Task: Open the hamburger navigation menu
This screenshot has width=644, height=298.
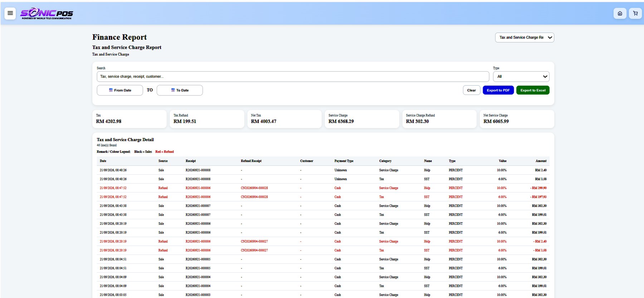Action: click(x=10, y=13)
